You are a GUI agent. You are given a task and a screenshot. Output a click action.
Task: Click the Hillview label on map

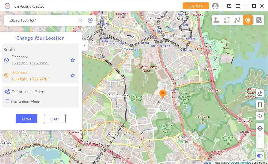pos(161,110)
